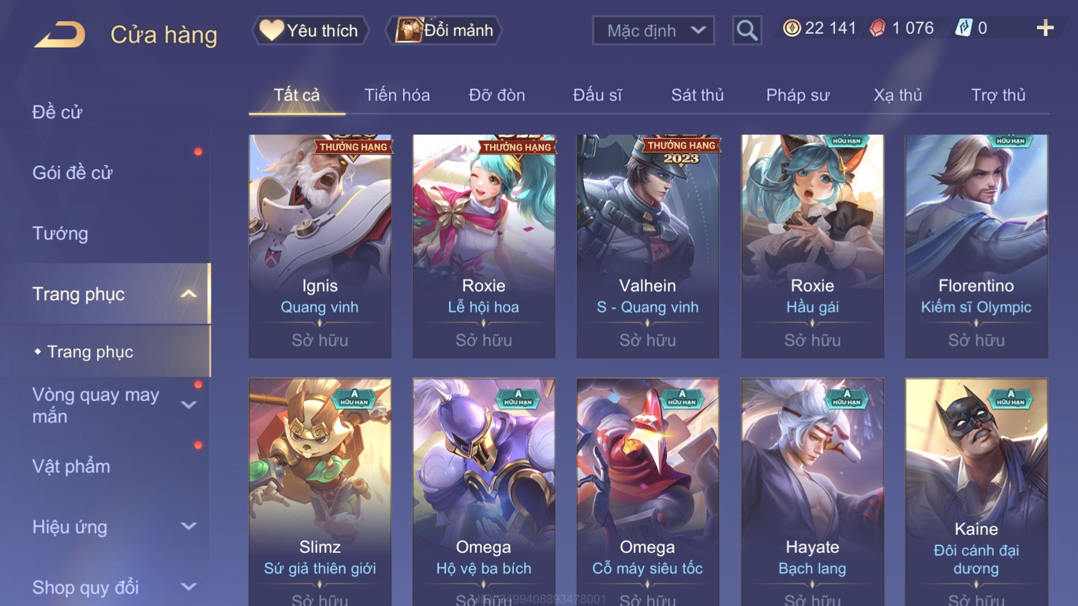Image resolution: width=1078 pixels, height=606 pixels.
Task: Select the Valhein S - Quang vinh skin card
Action: point(647,246)
